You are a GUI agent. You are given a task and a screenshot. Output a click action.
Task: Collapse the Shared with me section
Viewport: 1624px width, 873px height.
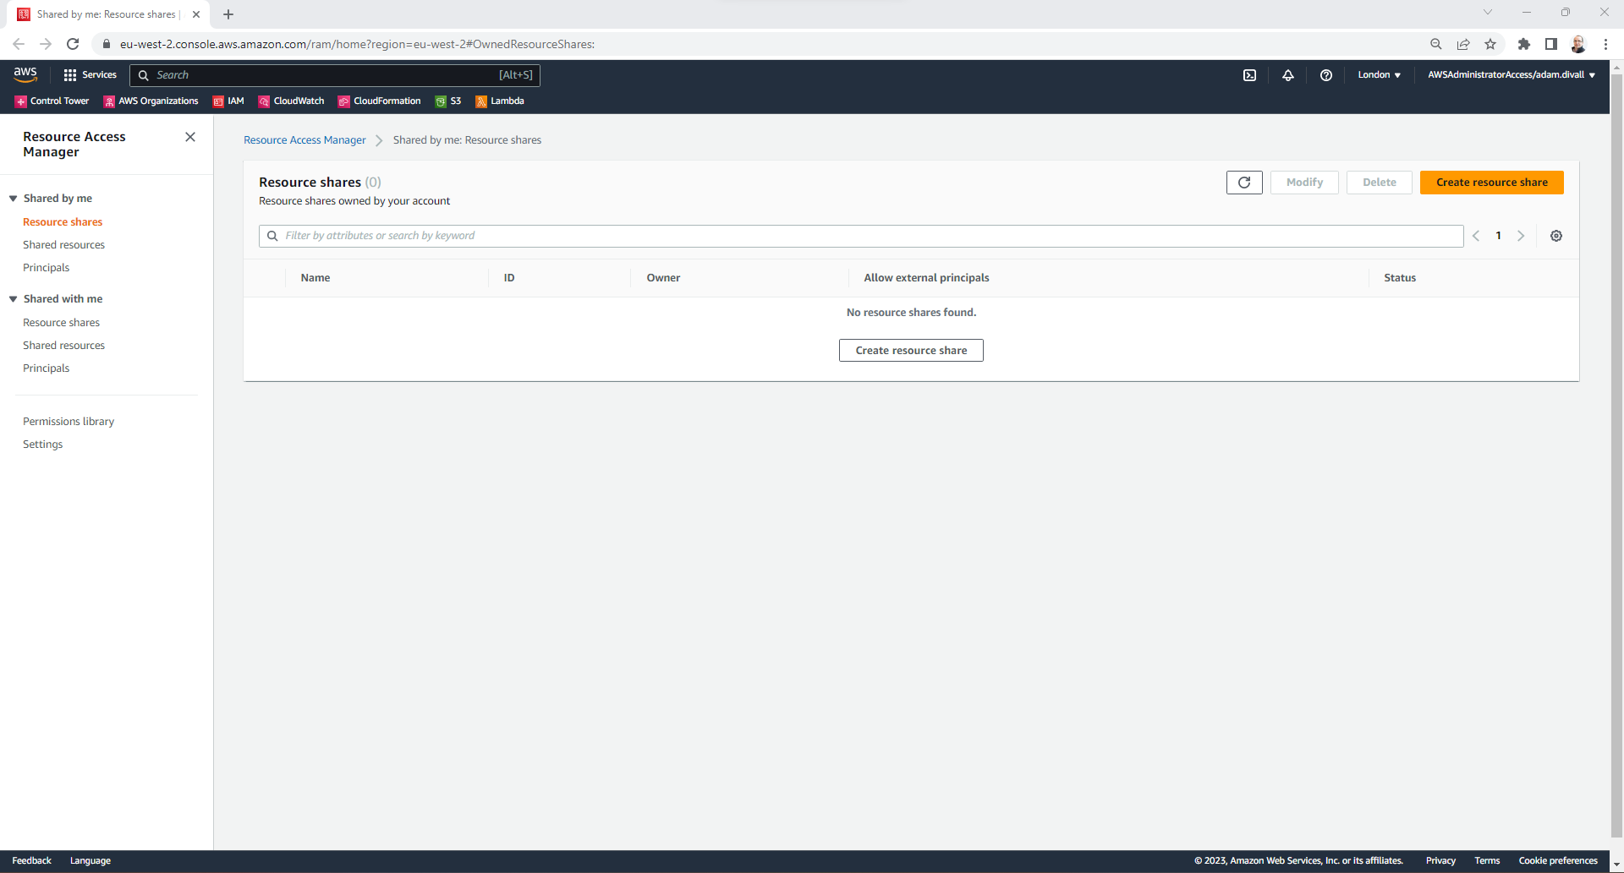[14, 299]
